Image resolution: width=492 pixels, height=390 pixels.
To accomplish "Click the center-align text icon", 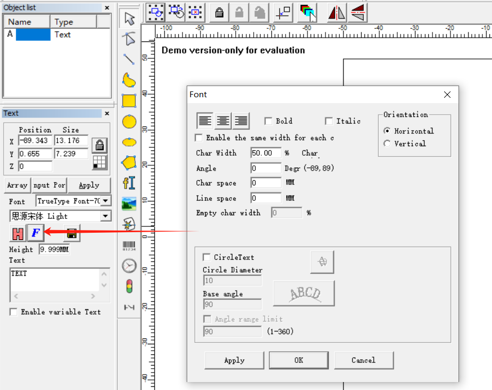I will tap(223, 121).
